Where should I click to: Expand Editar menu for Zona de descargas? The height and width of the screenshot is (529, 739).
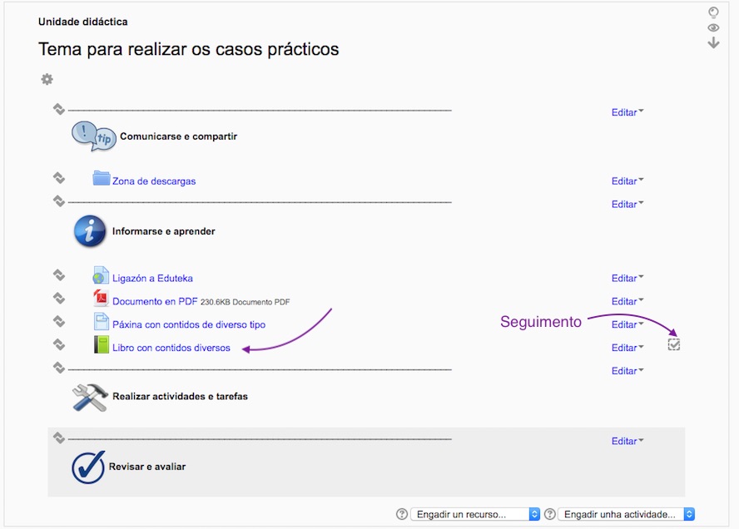[x=627, y=181]
